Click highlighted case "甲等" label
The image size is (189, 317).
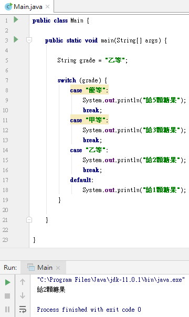[89, 120]
